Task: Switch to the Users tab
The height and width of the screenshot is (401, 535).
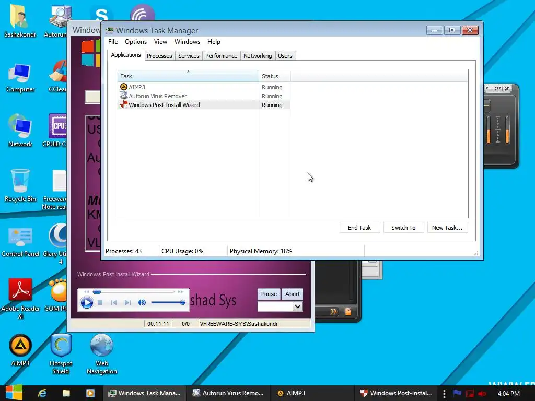Action: pos(285,55)
